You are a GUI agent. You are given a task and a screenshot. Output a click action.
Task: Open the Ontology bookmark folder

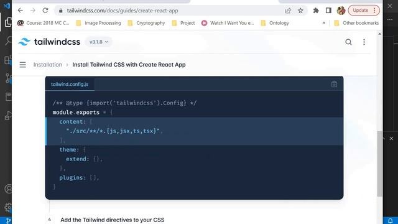tap(275, 23)
